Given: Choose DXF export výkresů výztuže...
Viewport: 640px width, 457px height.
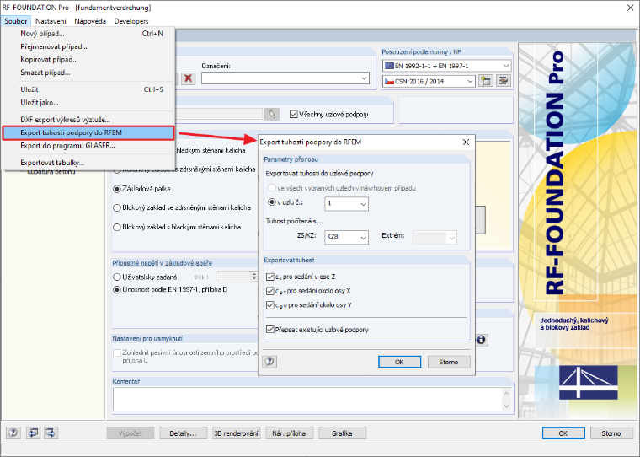Looking at the screenshot, I should pyautogui.click(x=88, y=120).
